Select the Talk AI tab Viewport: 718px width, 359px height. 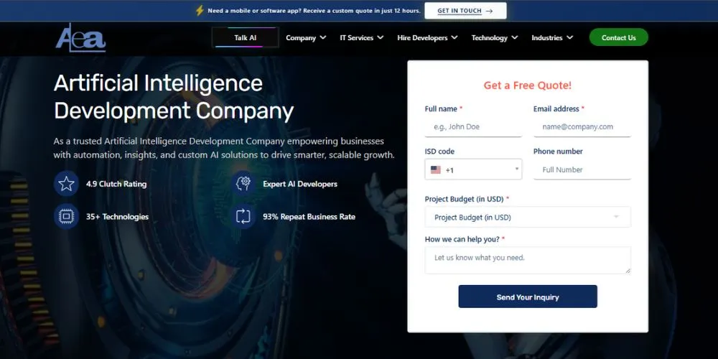point(246,38)
